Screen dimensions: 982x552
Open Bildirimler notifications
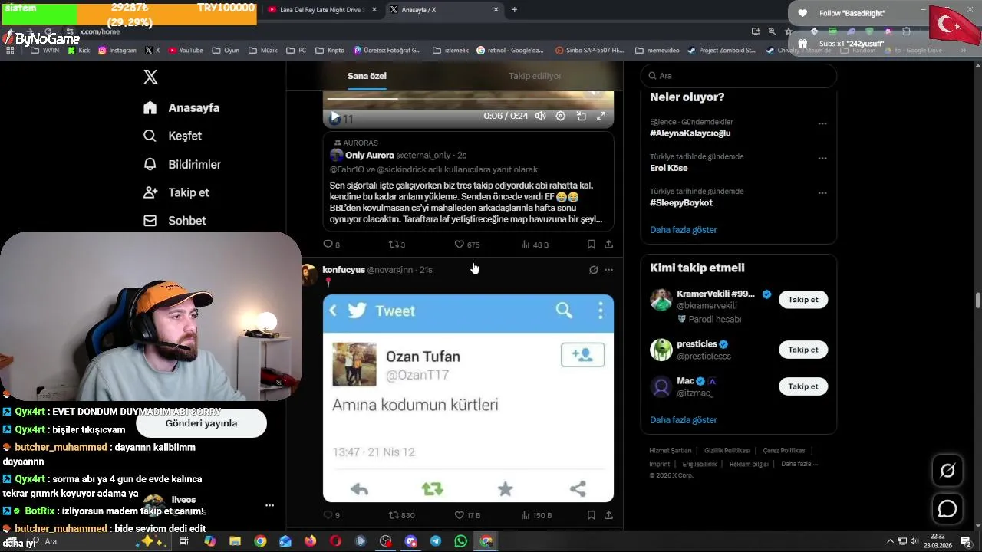[183, 164]
